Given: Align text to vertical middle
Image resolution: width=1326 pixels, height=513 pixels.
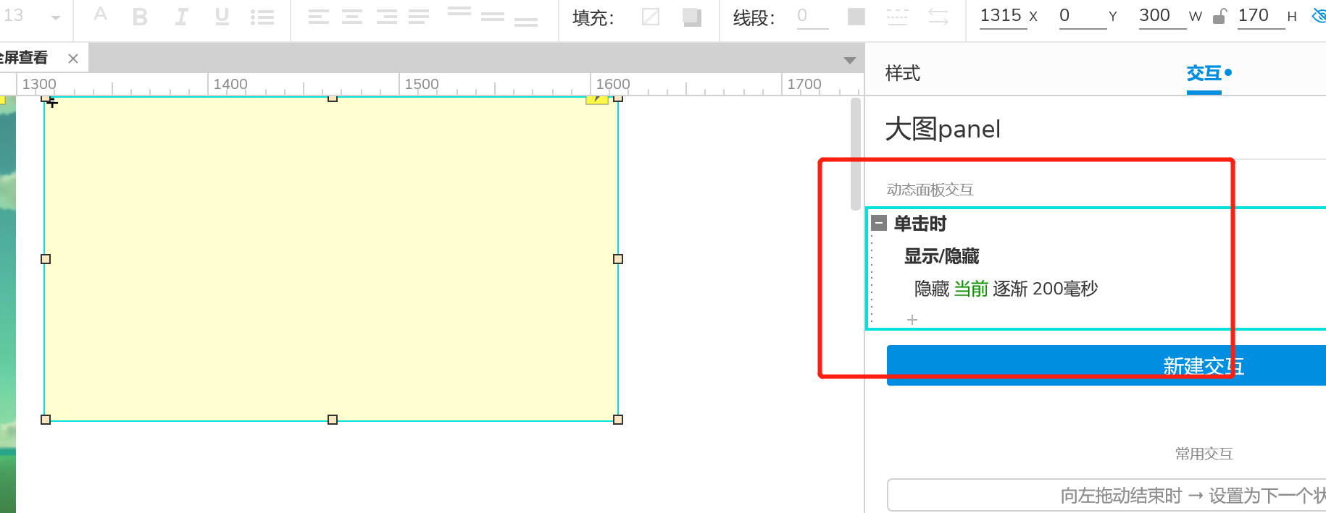Looking at the screenshot, I should [493, 17].
